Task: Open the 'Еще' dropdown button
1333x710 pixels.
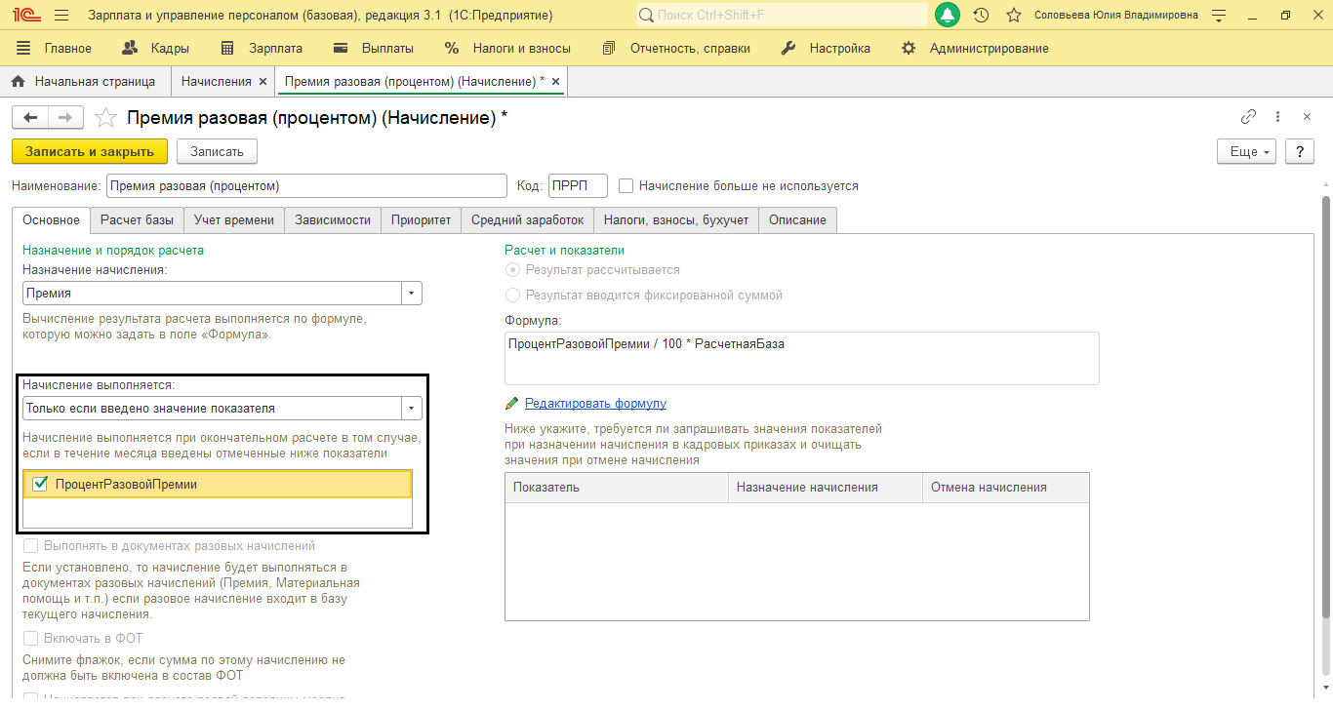Action: [1246, 152]
